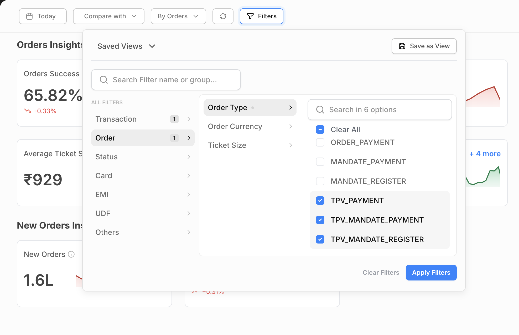Screen dimensions: 519x335
Task: Enable the MANDATE_REGISTER option
Action: tap(320, 181)
